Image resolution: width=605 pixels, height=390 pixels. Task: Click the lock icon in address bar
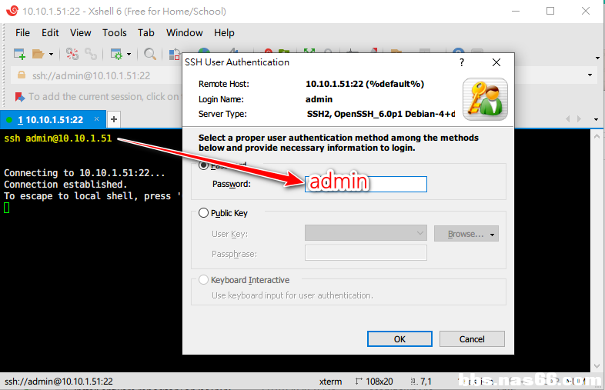tap(22, 75)
